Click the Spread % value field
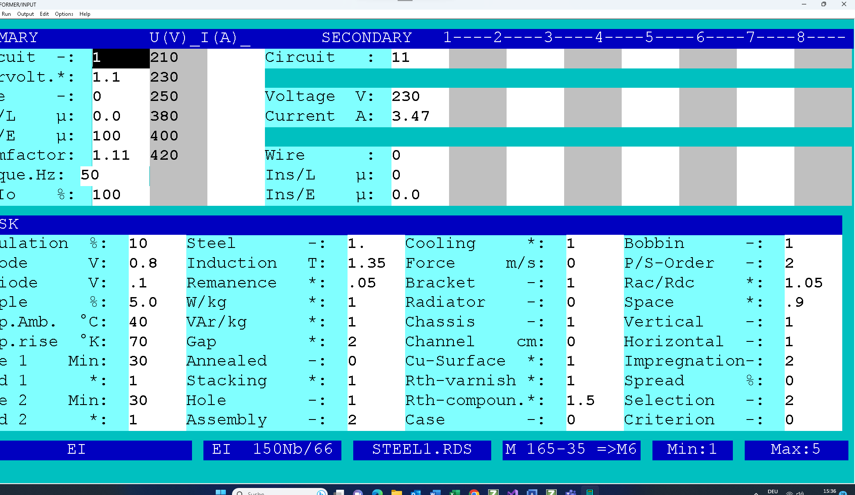855x495 pixels. (813, 381)
